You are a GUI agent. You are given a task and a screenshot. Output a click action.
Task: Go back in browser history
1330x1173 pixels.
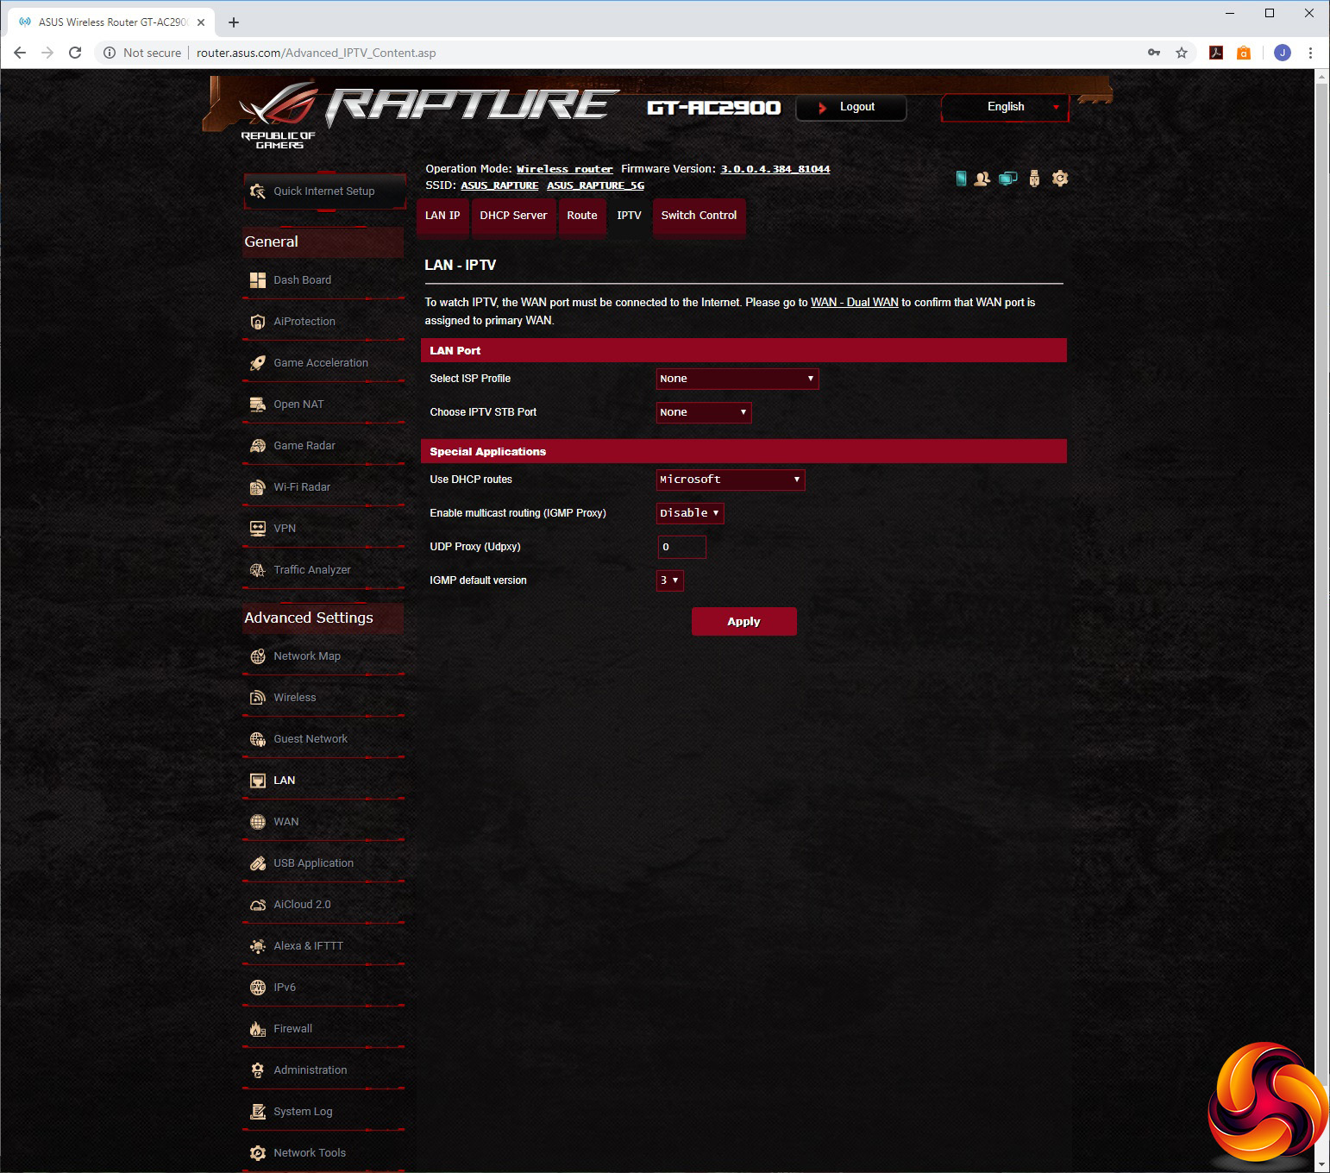click(x=20, y=53)
